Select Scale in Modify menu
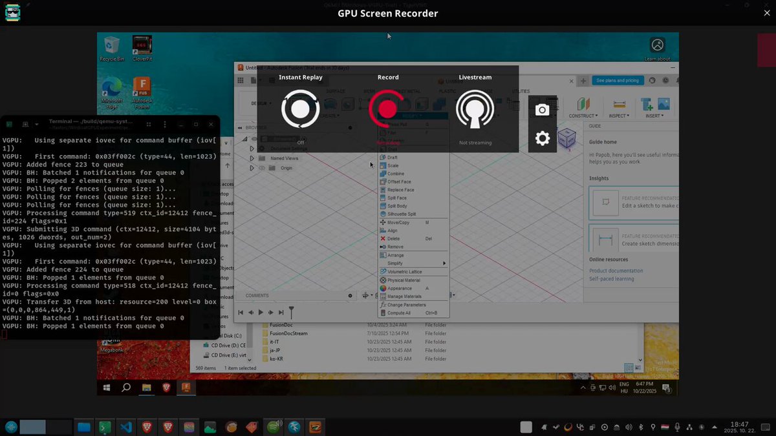The height and width of the screenshot is (436, 776). pos(413,165)
